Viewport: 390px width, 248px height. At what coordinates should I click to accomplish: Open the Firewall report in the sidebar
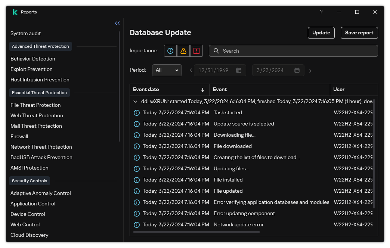coord(19,136)
